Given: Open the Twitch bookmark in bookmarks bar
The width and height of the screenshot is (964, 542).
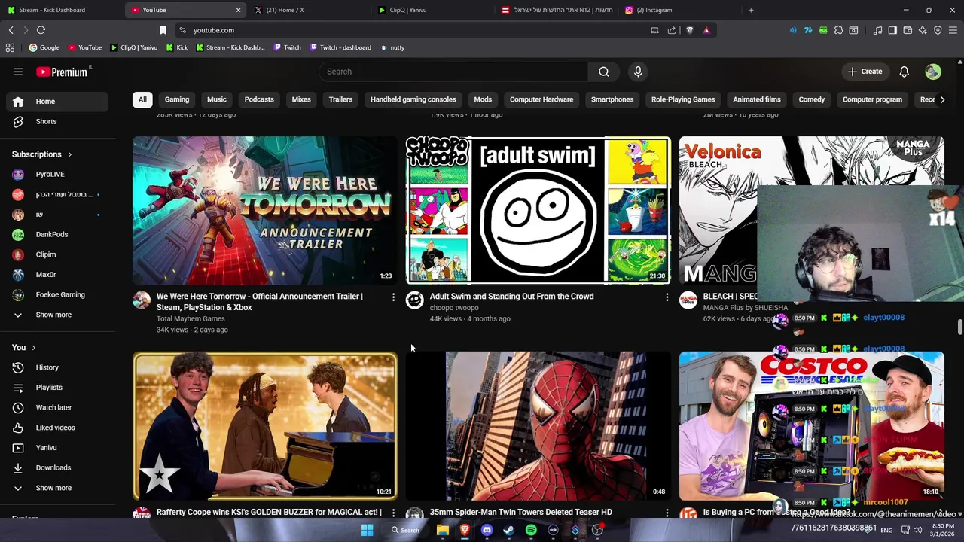Looking at the screenshot, I should (x=287, y=47).
